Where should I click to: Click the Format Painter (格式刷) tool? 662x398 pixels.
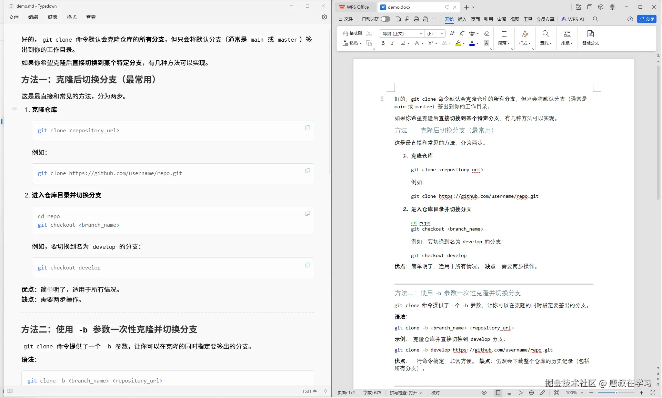pyautogui.click(x=352, y=33)
